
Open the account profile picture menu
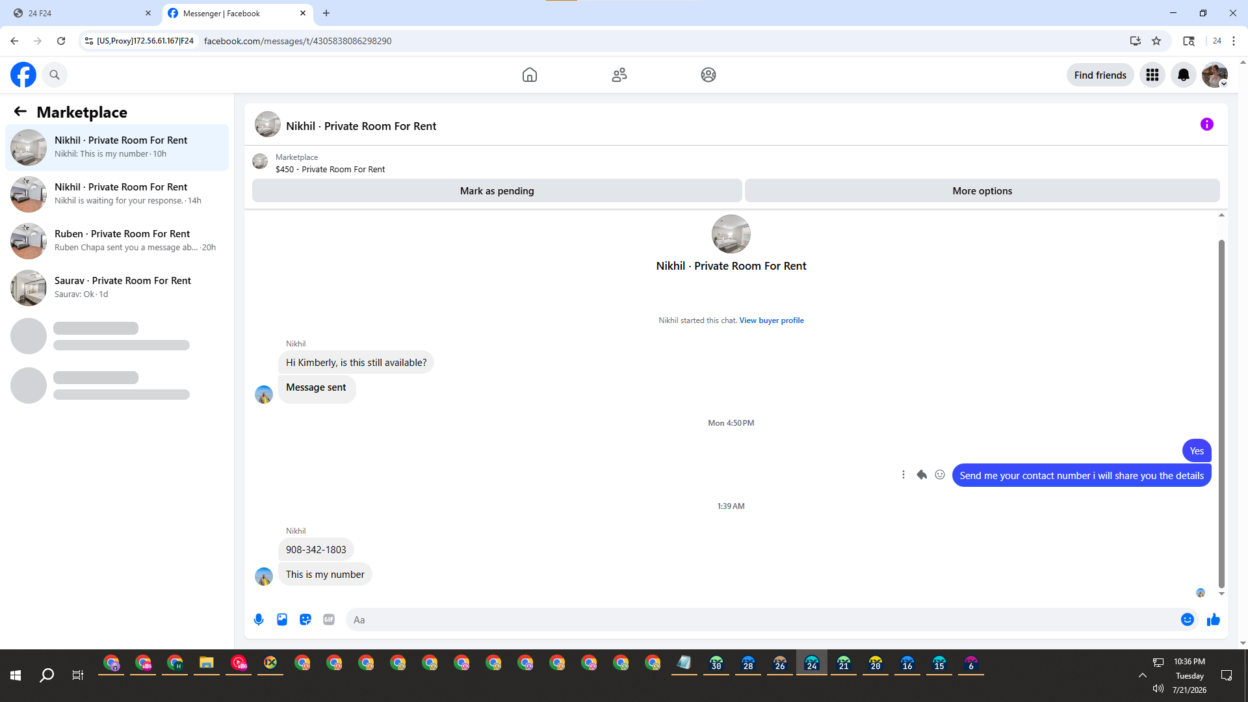click(x=1215, y=75)
